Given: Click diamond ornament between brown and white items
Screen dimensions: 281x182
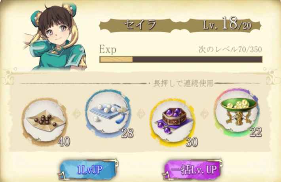Looking at the screenshot, I should point(77,114).
